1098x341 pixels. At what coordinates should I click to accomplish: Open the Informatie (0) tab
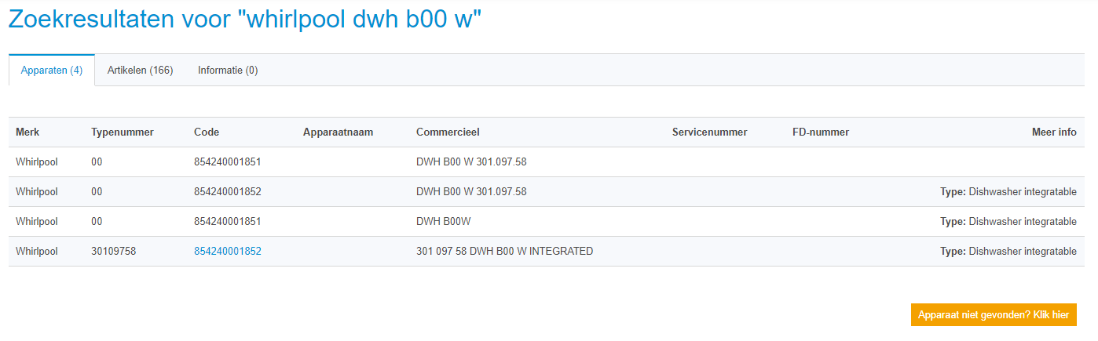coord(228,71)
